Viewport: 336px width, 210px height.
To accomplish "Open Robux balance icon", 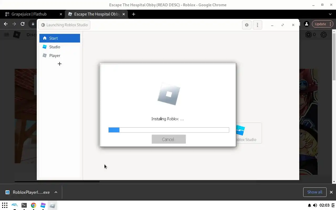I will pos(308,35).
